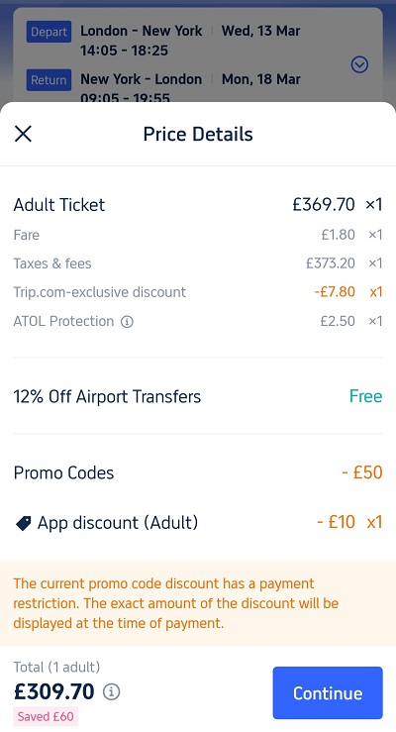
Task: Open ATOL Protection info icon
Action: pyautogui.click(x=127, y=322)
